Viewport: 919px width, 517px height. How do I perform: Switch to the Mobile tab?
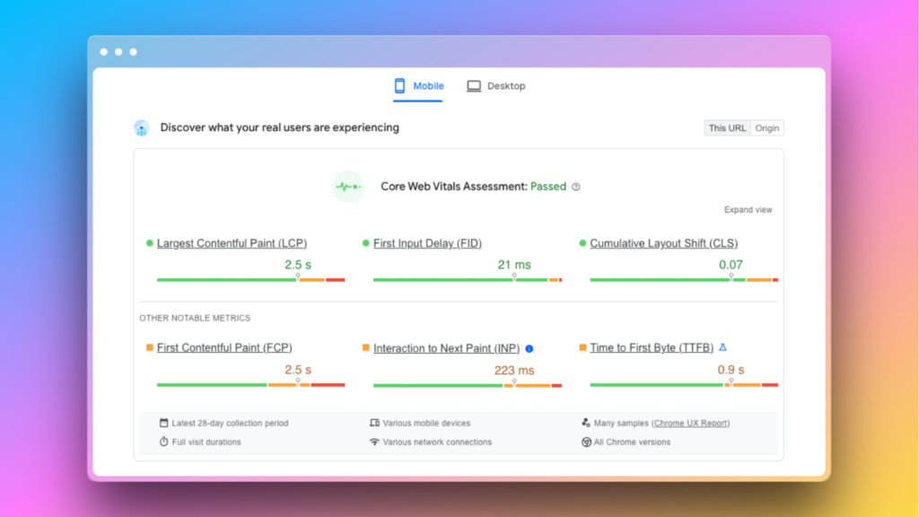tap(418, 86)
